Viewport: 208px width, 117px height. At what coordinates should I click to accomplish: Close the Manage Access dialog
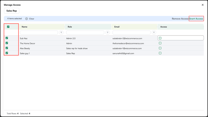pyautogui.click(x=202, y=5)
